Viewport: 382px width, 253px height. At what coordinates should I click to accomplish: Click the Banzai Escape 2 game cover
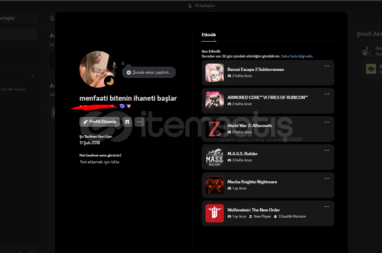coord(214,73)
